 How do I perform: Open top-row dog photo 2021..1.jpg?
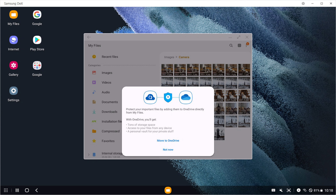244,70
